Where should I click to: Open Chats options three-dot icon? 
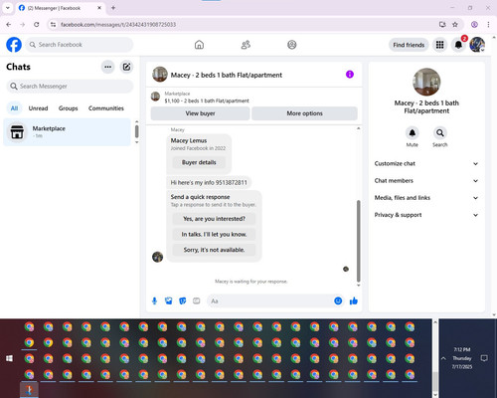[x=107, y=67]
